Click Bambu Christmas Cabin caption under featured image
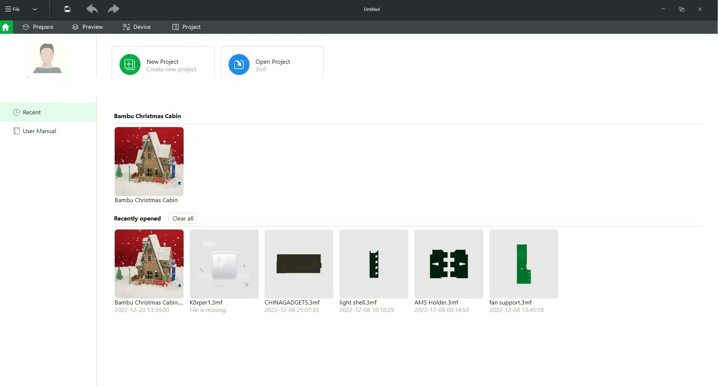This screenshot has height=387, width=718. click(x=146, y=200)
